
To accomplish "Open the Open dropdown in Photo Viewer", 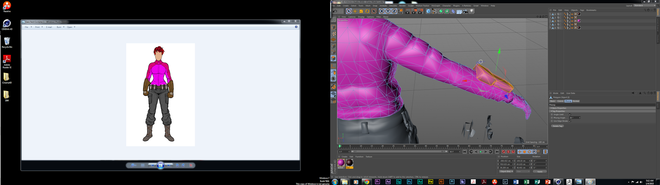I will point(71,27).
